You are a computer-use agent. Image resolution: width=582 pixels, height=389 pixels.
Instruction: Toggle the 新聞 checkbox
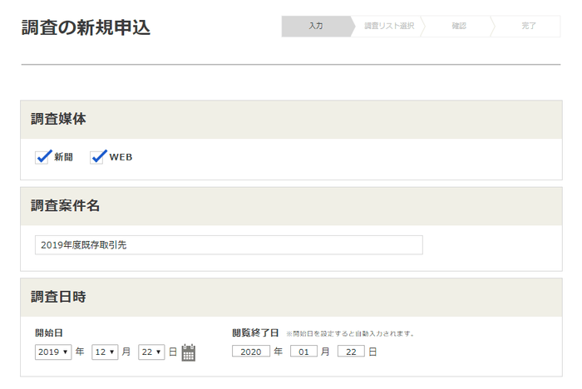[42, 157]
